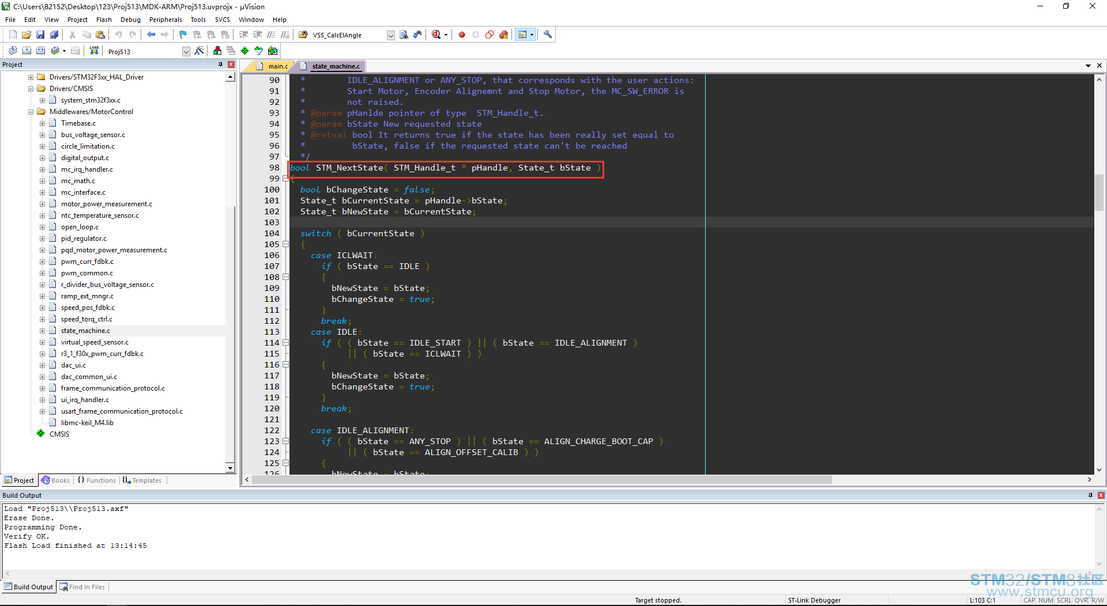Toggle code fold marker at line 123

click(285, 441)
